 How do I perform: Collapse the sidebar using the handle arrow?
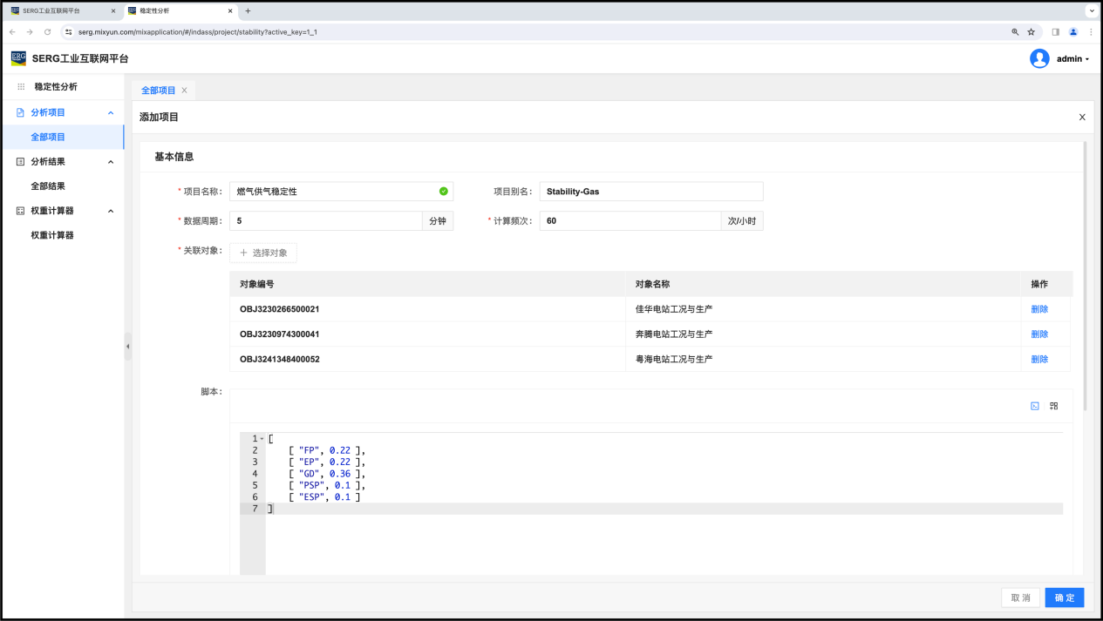pyautogui.click(x=127, y=346)
